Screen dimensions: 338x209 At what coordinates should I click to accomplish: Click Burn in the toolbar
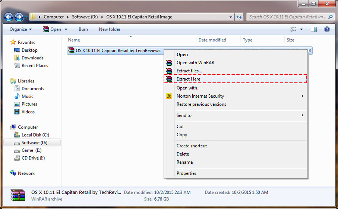click(83, 29)
